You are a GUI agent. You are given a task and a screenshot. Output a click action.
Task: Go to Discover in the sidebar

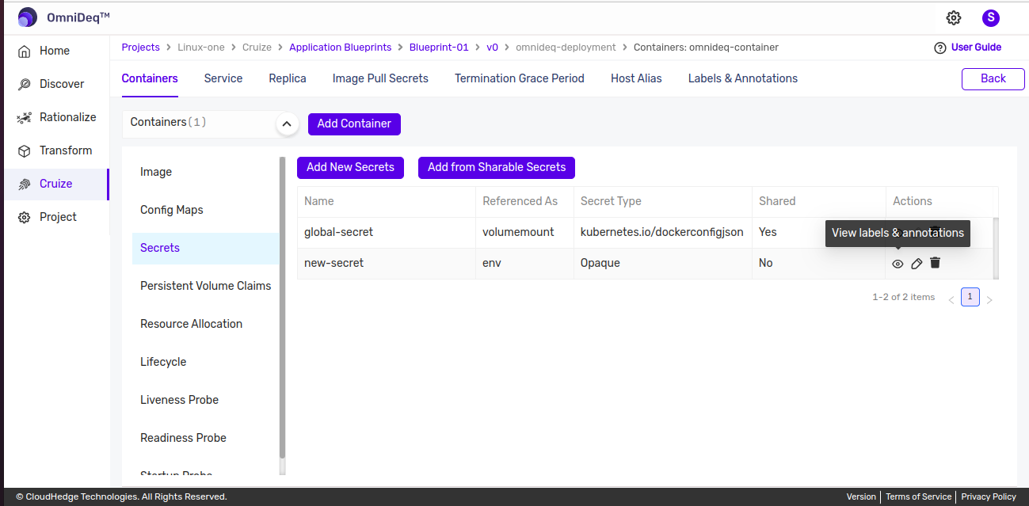tap(62, 84)
